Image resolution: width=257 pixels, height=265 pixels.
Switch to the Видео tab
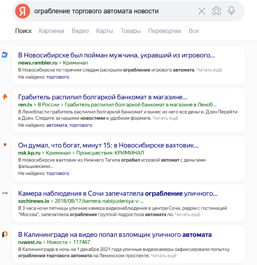pyautogui.click(x=80, y=31)
